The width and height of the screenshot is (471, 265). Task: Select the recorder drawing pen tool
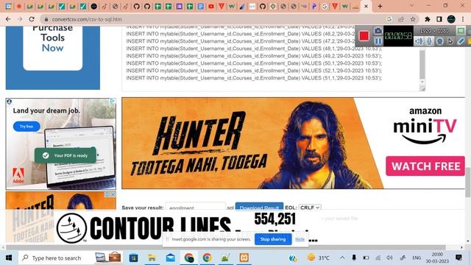pos(461,41)
